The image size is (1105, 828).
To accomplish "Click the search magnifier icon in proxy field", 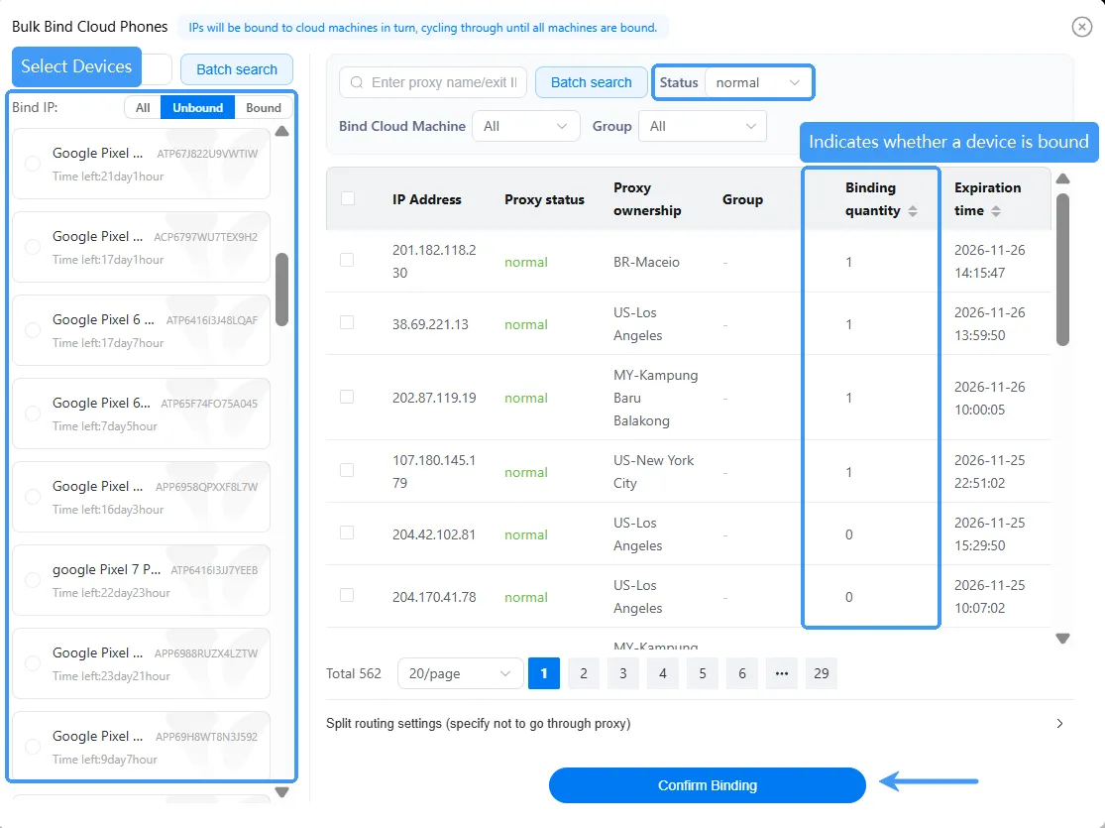I will click(x=357, y=82).
